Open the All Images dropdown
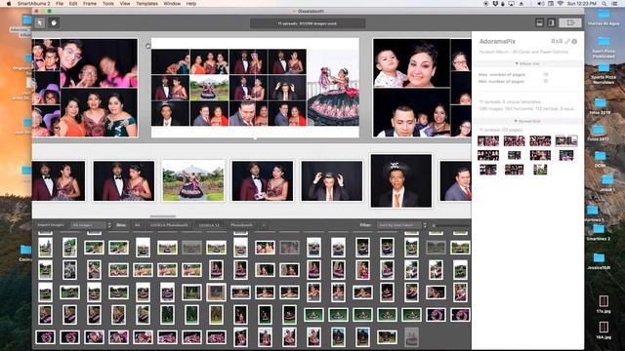 (91, 225)
